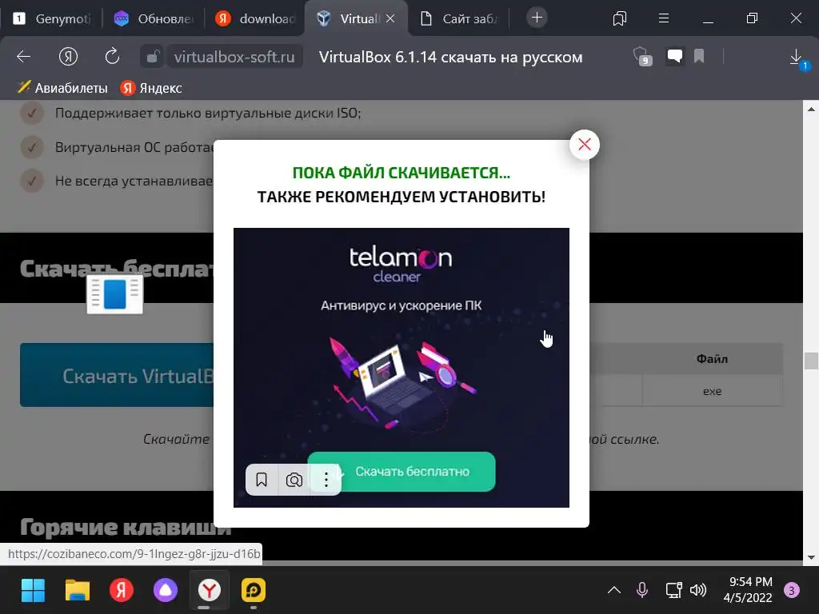Switch to the download tab

[x=256, y=19]
